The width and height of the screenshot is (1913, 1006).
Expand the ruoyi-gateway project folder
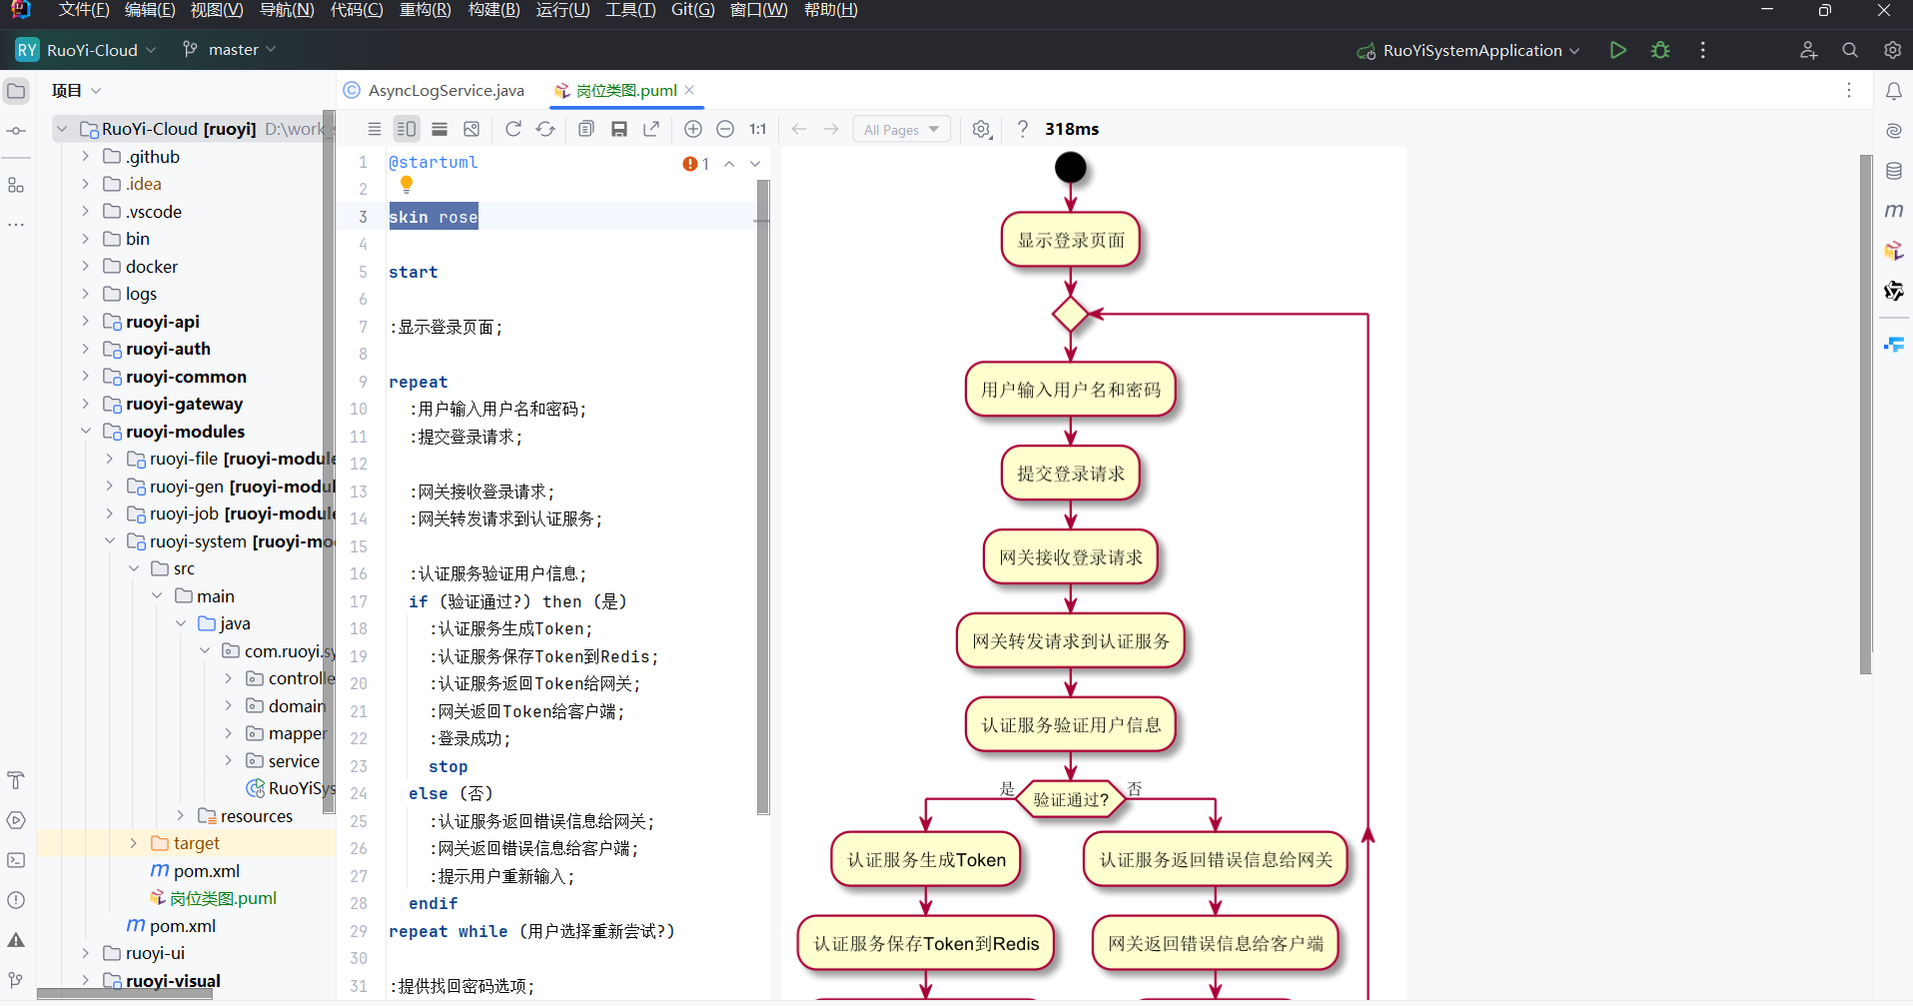(x=86, y=404)
